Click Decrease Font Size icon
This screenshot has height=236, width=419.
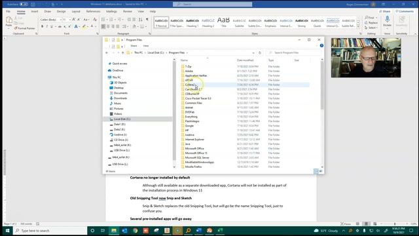(79, 20)
